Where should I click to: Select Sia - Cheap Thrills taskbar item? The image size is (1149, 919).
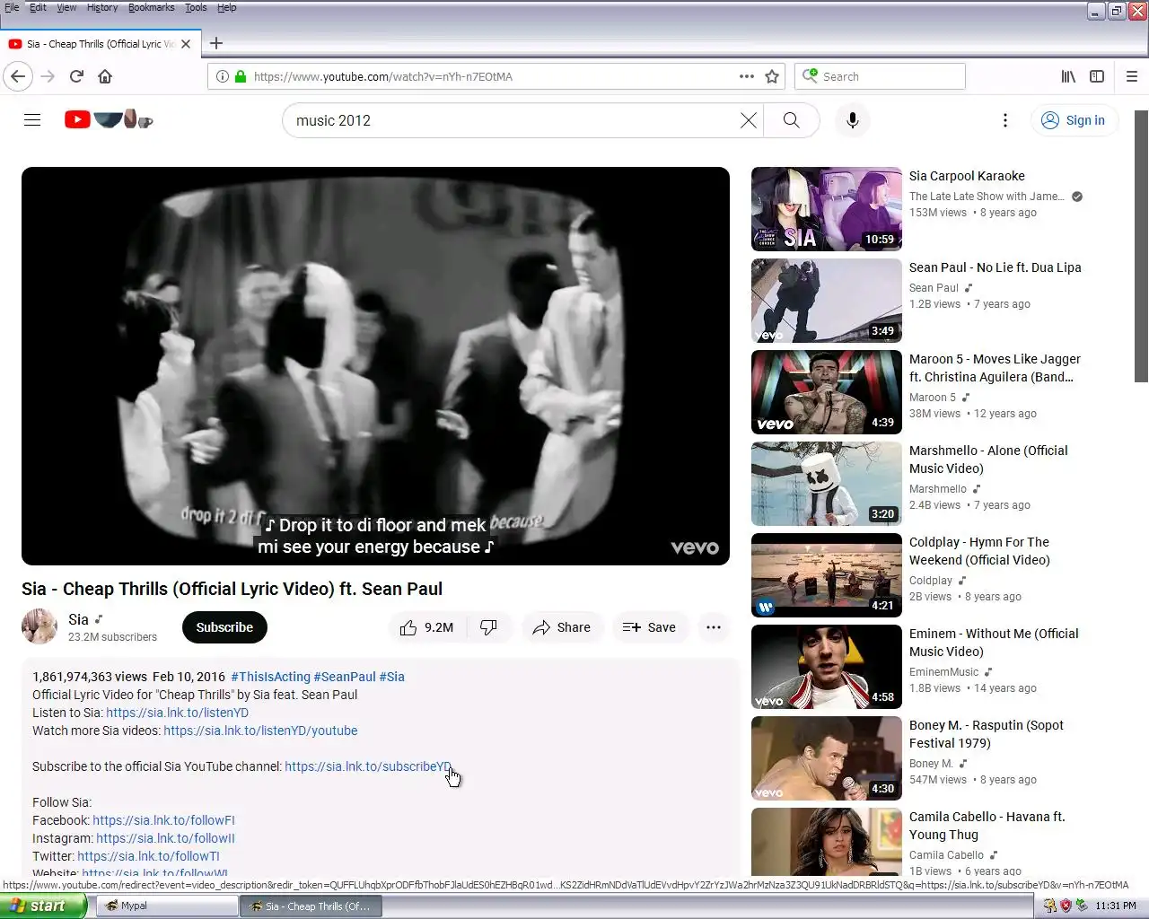311,906
